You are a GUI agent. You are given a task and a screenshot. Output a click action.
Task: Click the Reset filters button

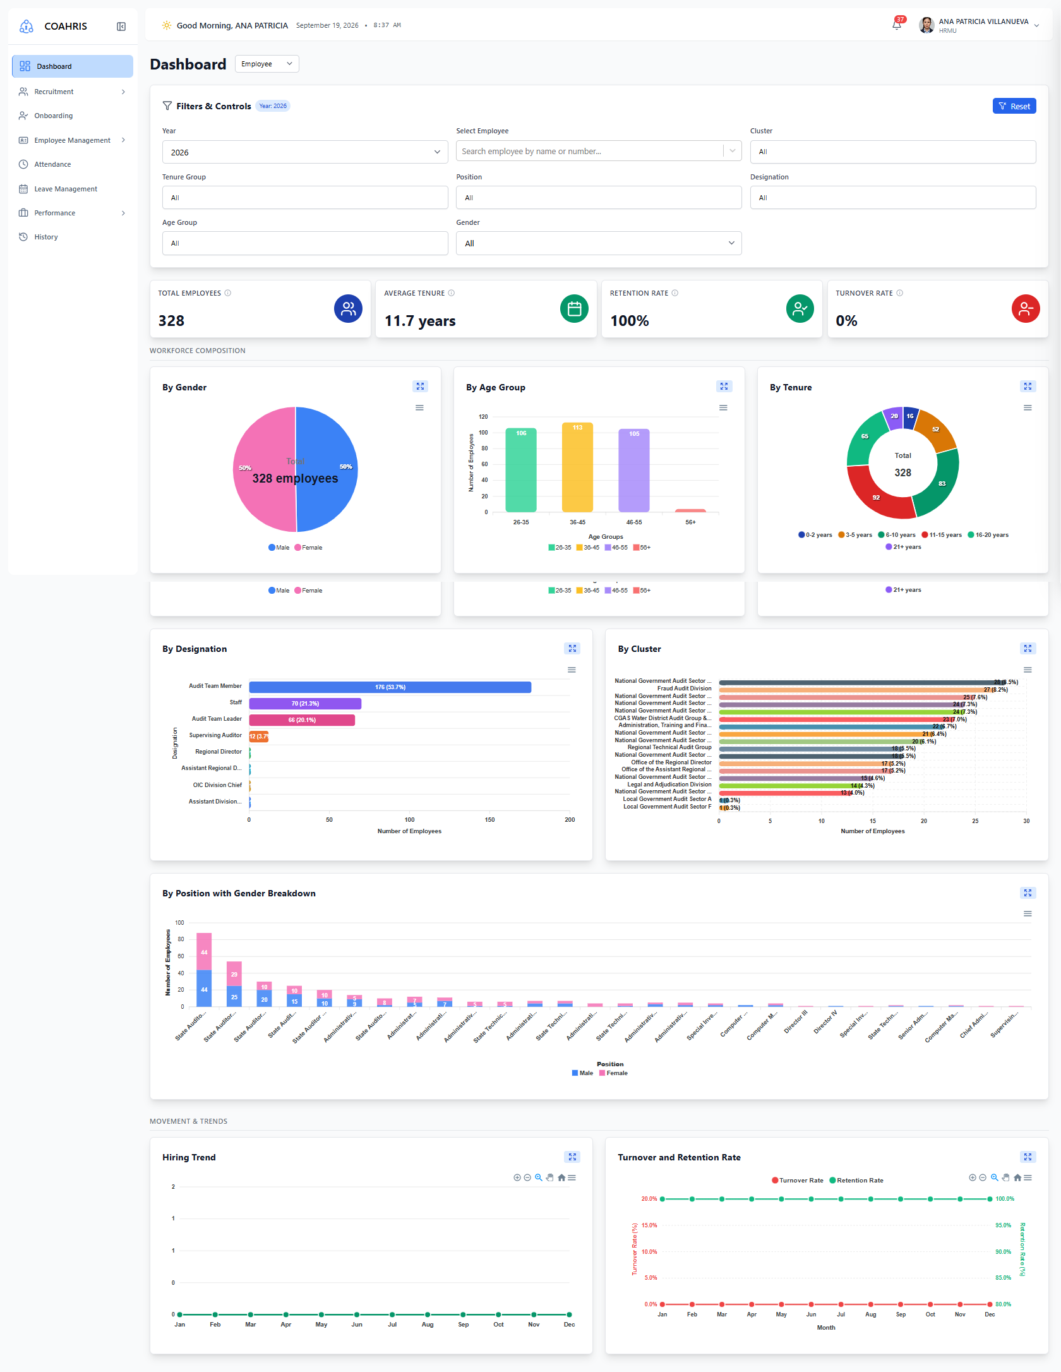[1014, 106]
